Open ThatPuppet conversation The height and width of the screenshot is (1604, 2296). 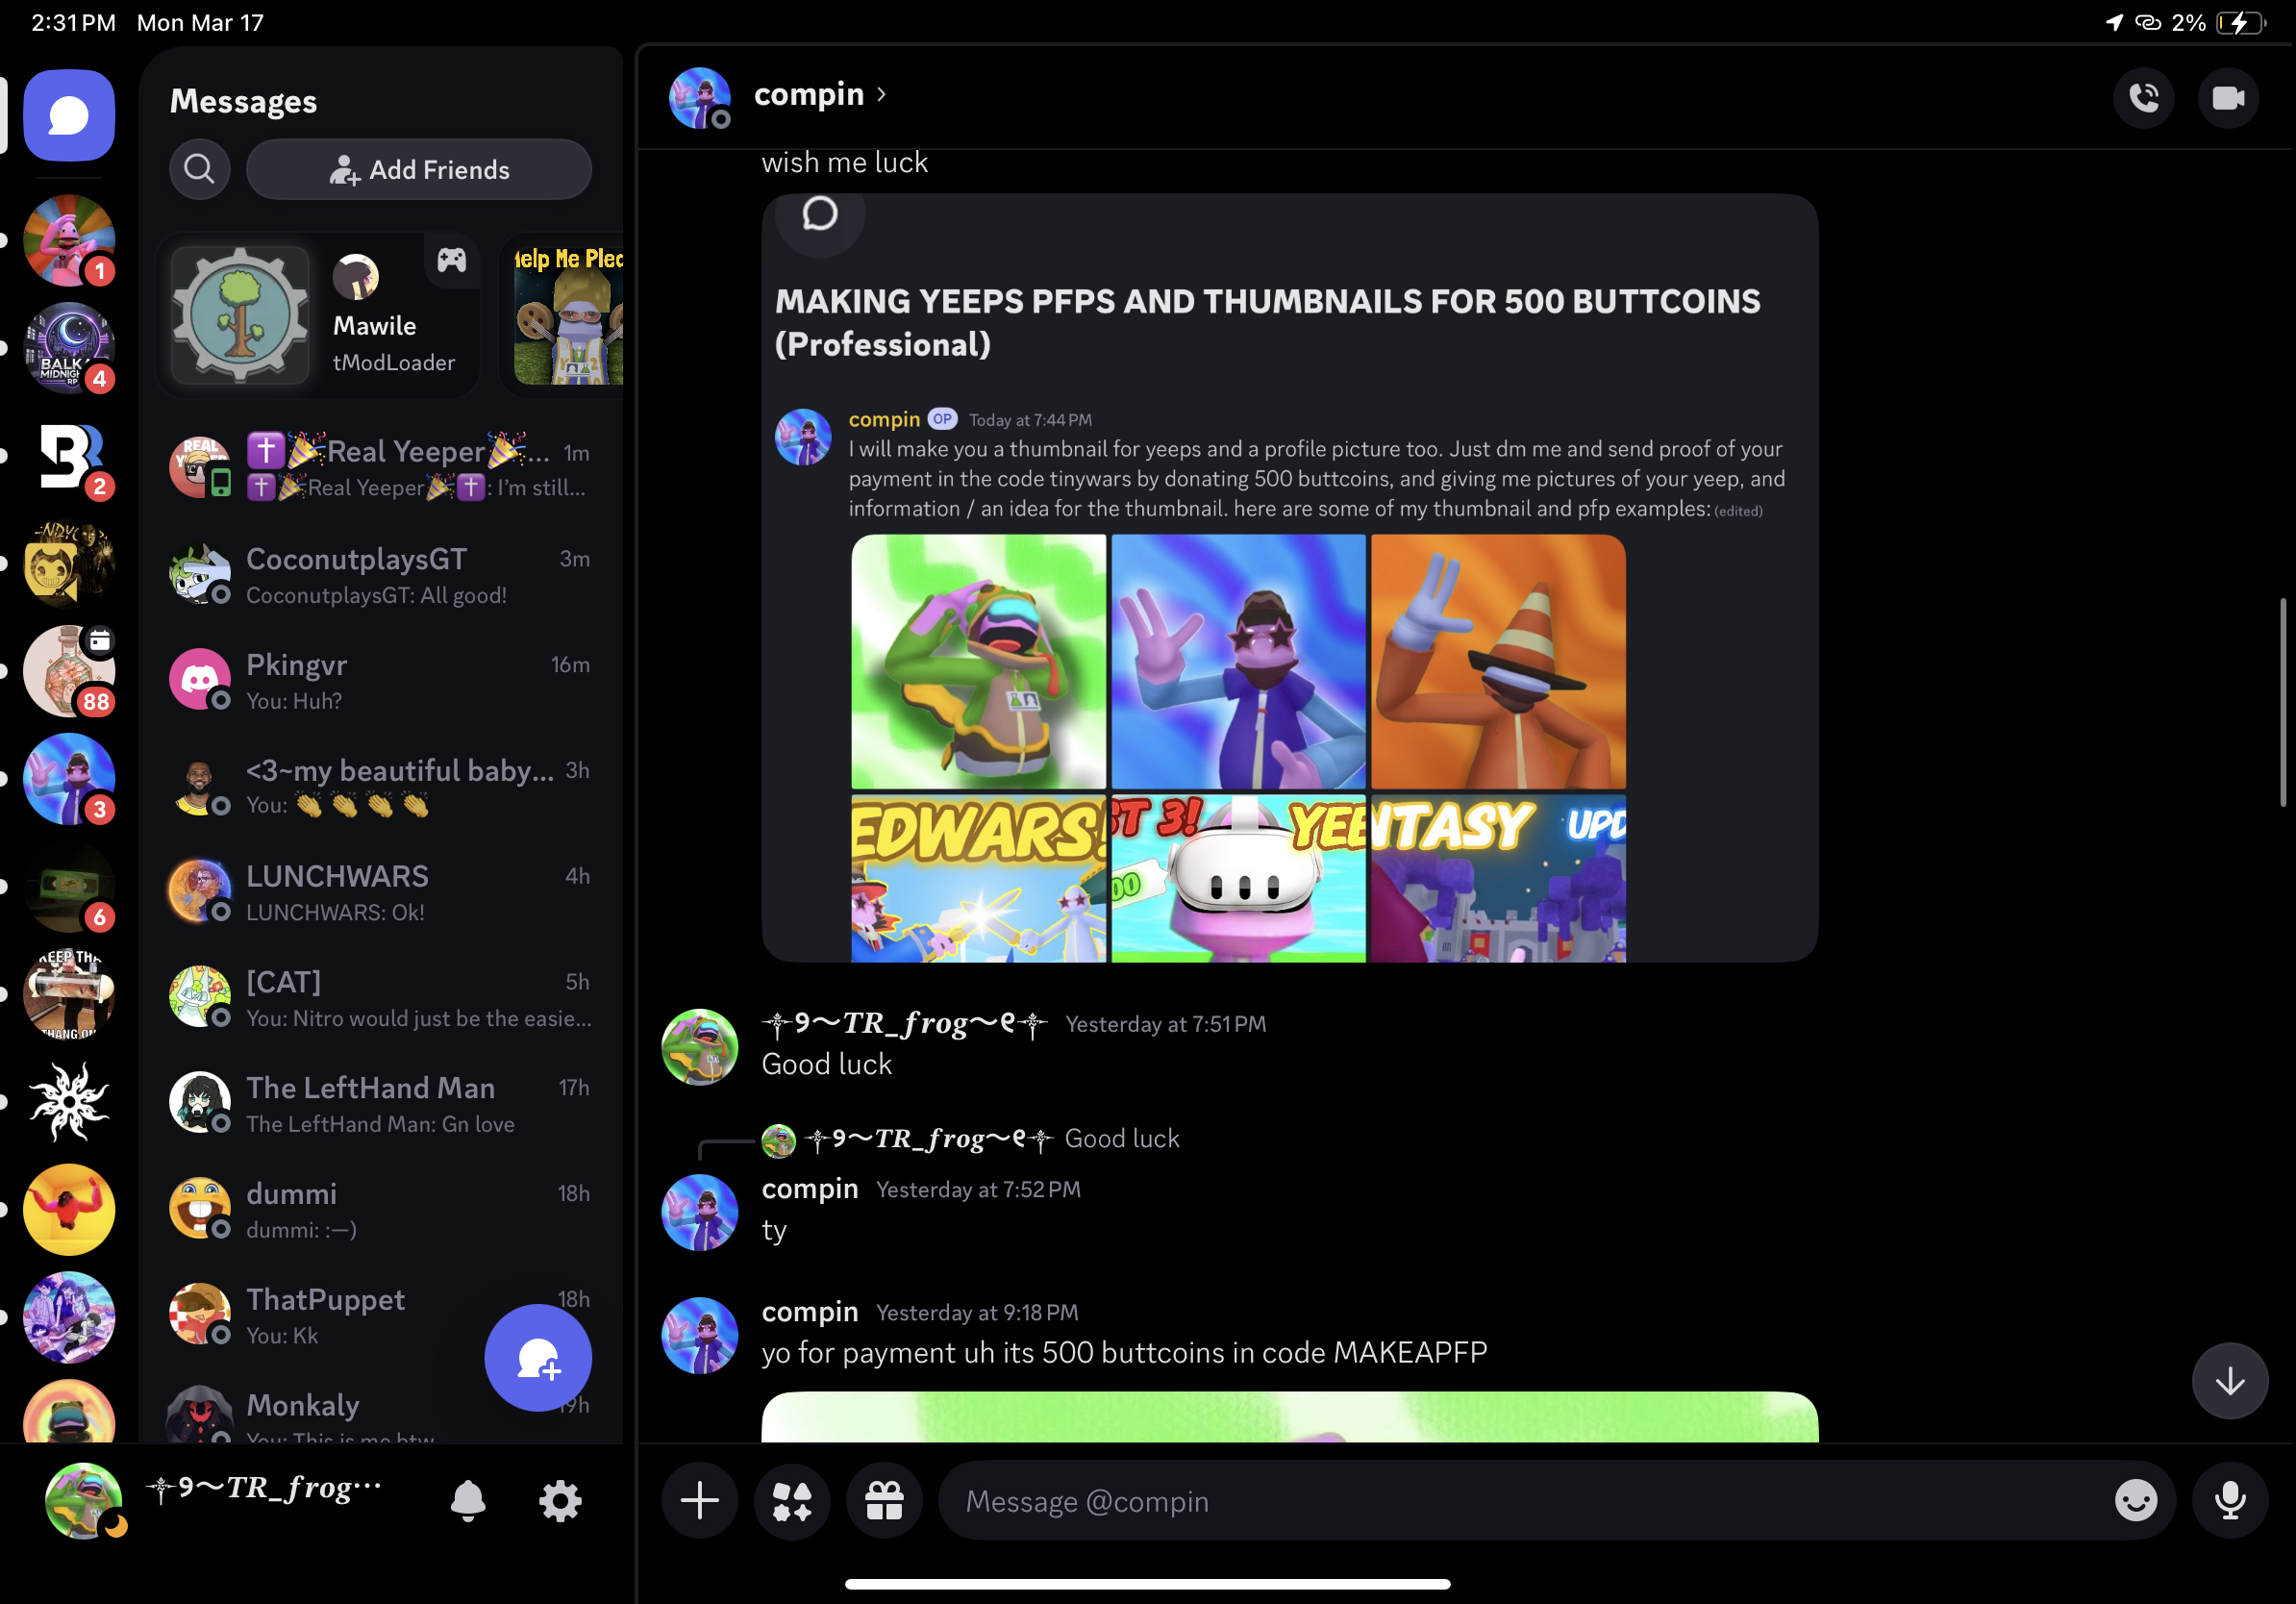(x=380, y=1315)
